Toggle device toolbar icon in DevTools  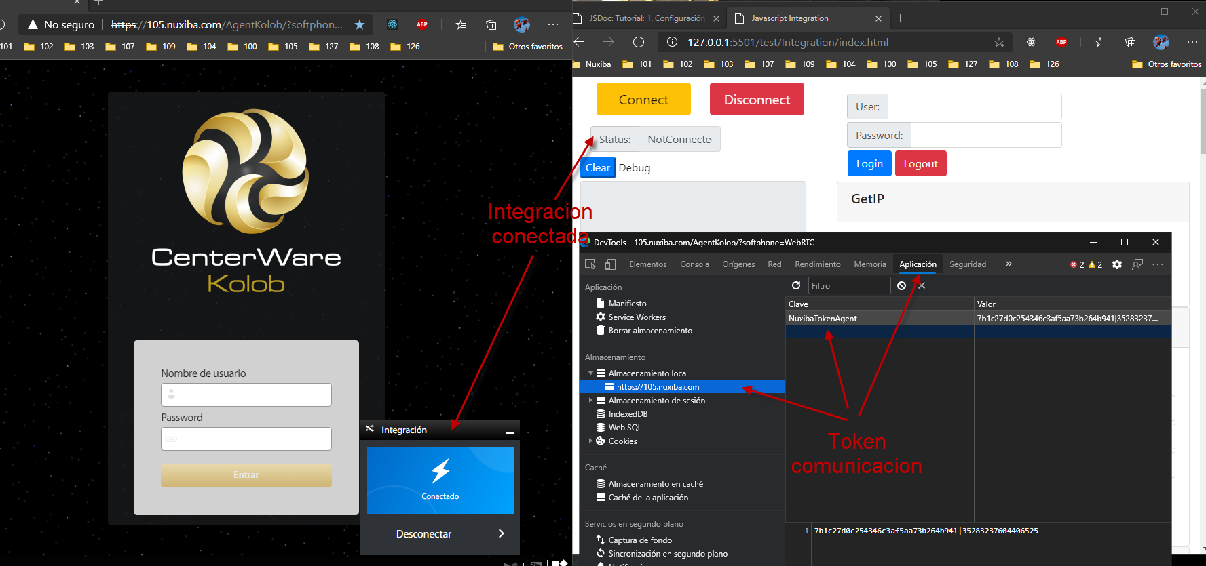[610, 264]
